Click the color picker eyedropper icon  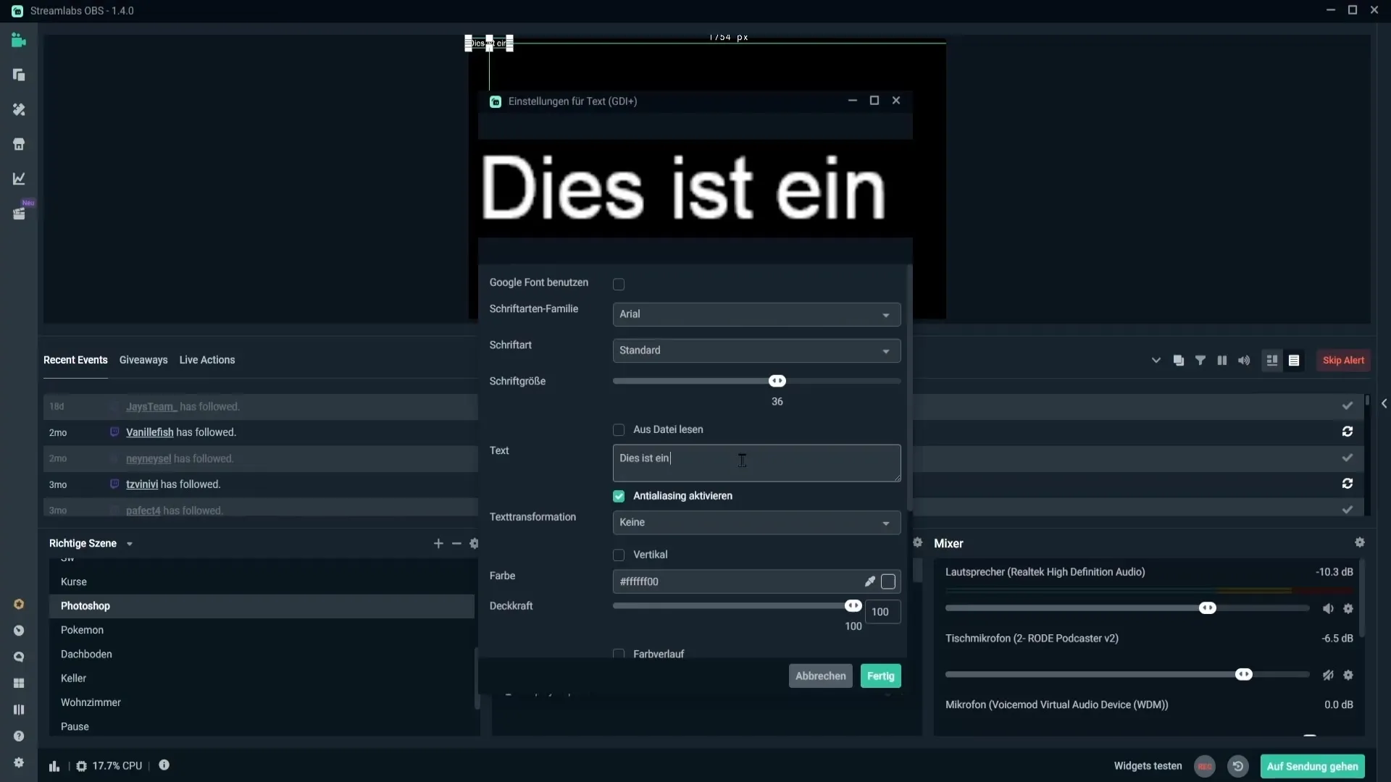pyautogui.click(x=870, y=581)
